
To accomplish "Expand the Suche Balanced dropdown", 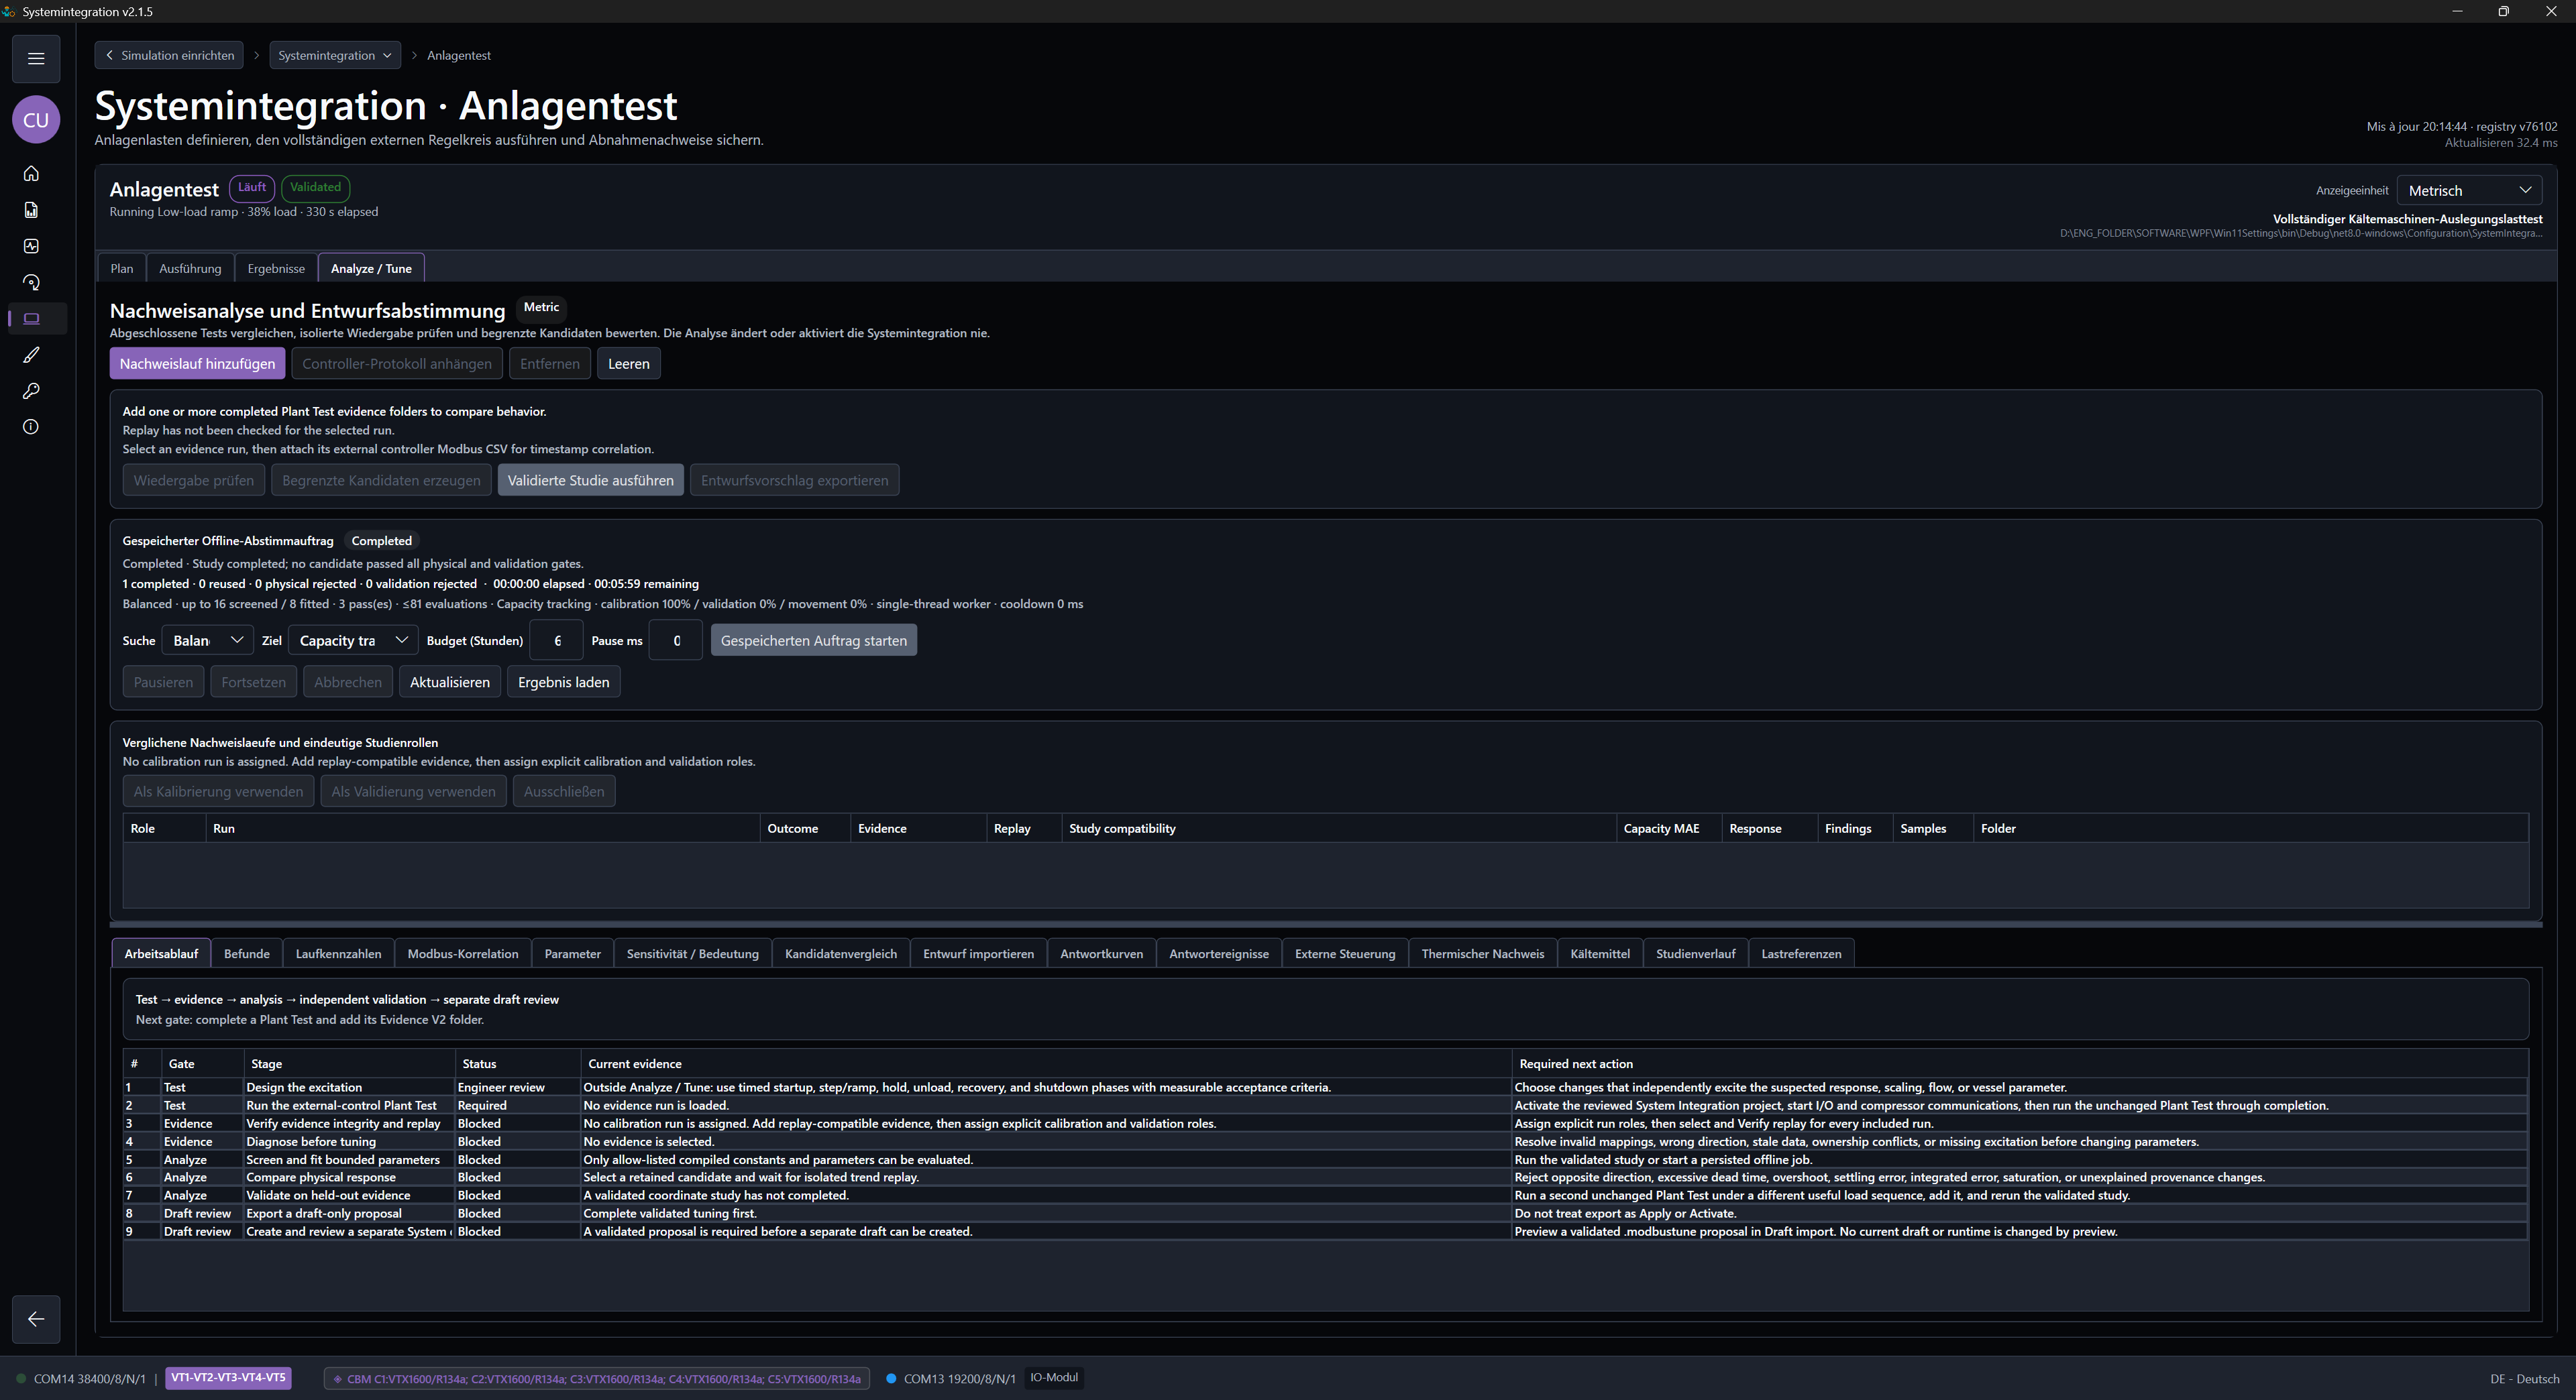I will (x=207, y=640).
